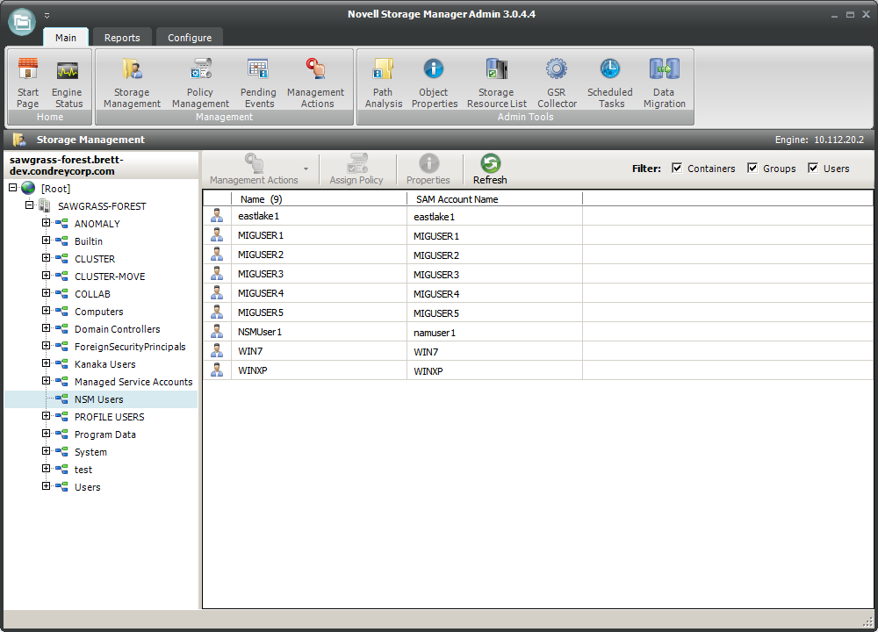Expand the Domain Controllers container
Viewport: 878px width, 632px height.
(x=46, y=328)
